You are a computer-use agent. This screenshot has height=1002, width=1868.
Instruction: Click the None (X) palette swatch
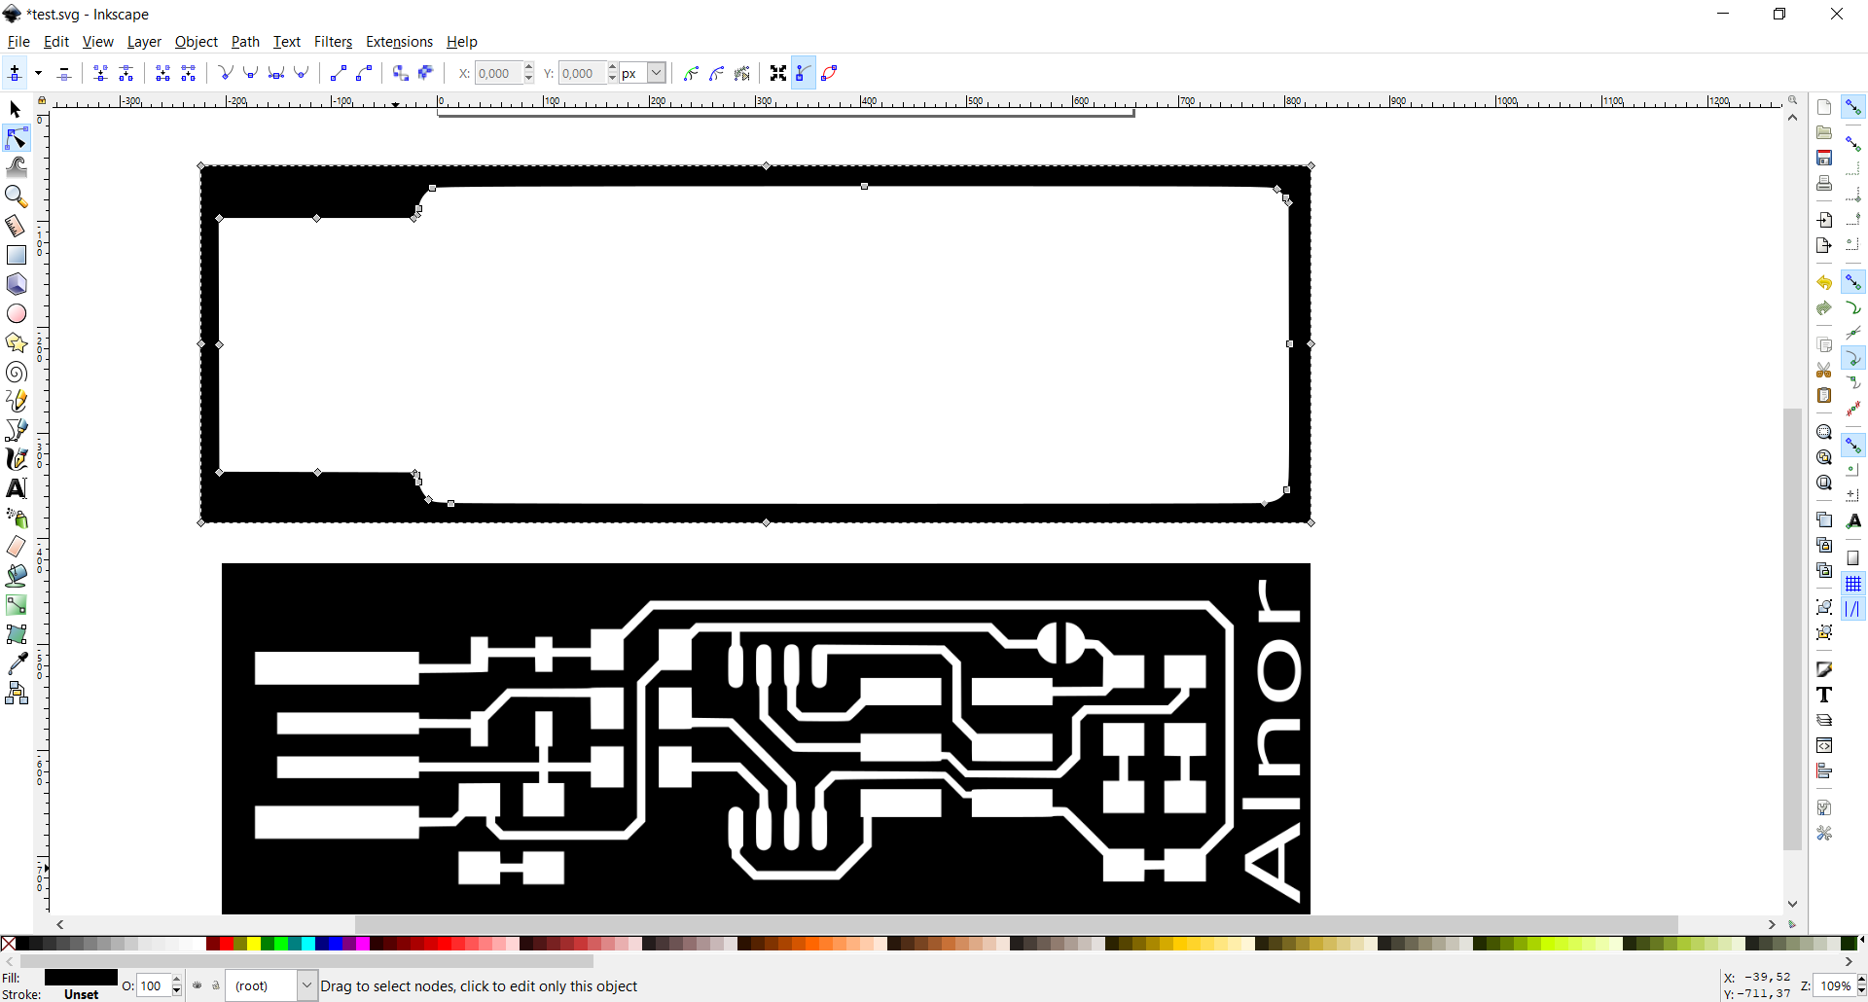(x=8, y=944)
